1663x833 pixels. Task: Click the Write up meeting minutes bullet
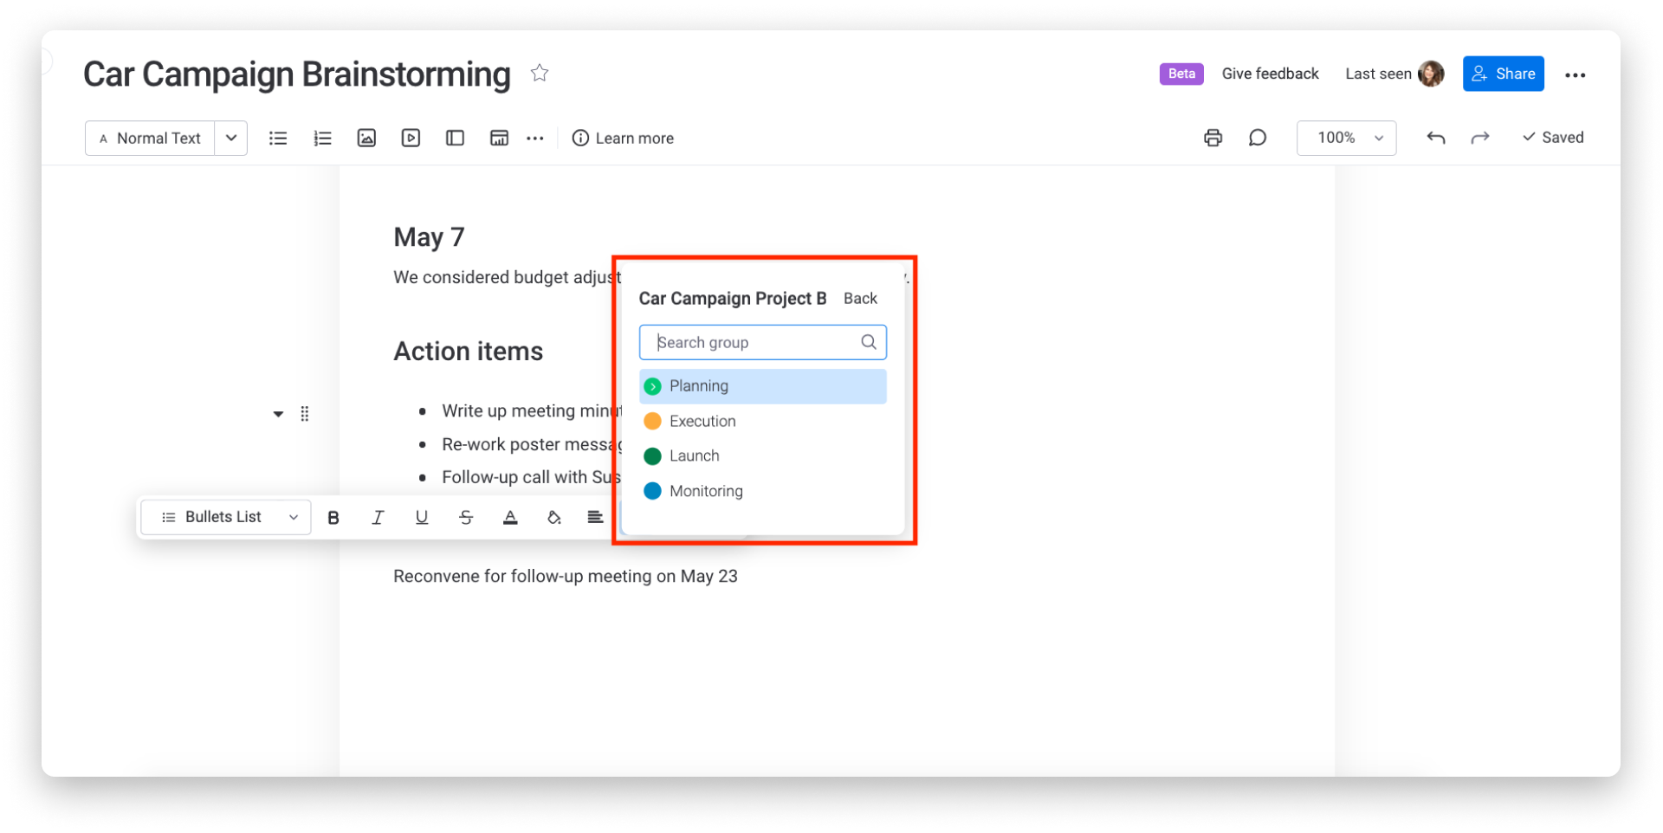point(531,411)
